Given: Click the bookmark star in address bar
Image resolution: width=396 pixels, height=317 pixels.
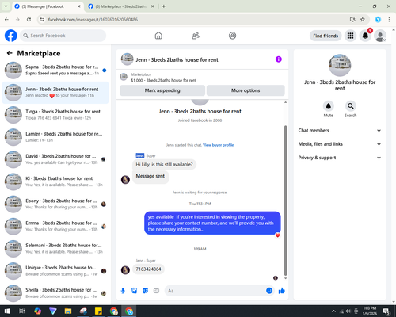Looking at the screenshot, I should 363,20.
